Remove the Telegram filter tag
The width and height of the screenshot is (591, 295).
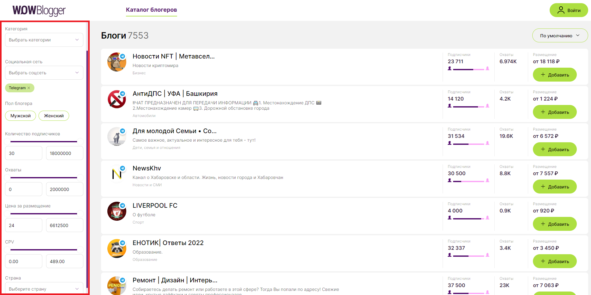click(29, 88)
